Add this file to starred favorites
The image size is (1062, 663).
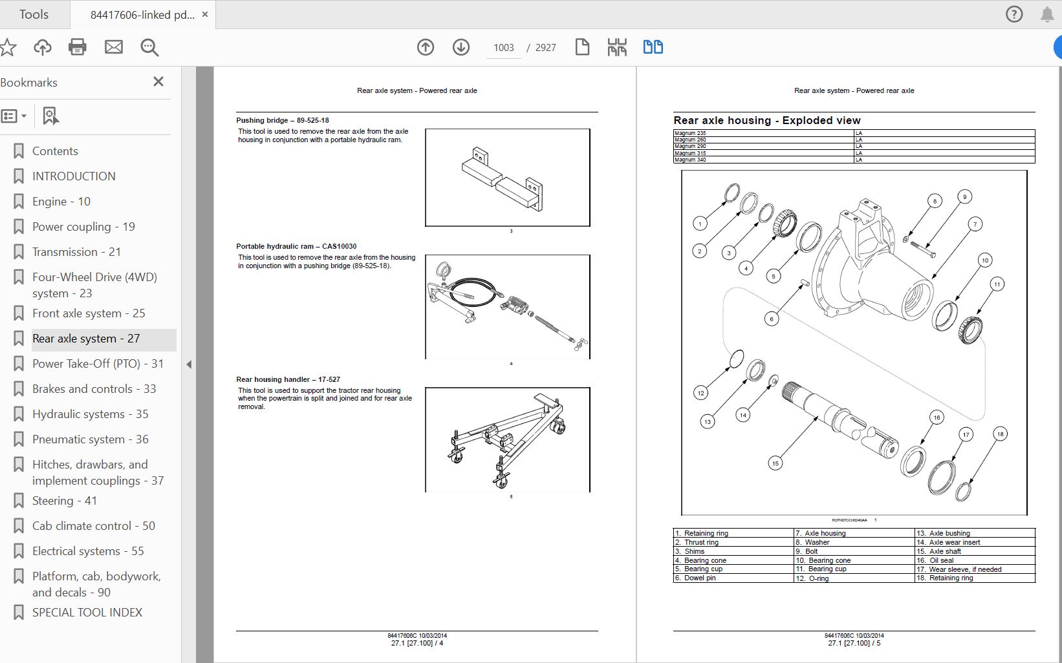pos(8,47)
